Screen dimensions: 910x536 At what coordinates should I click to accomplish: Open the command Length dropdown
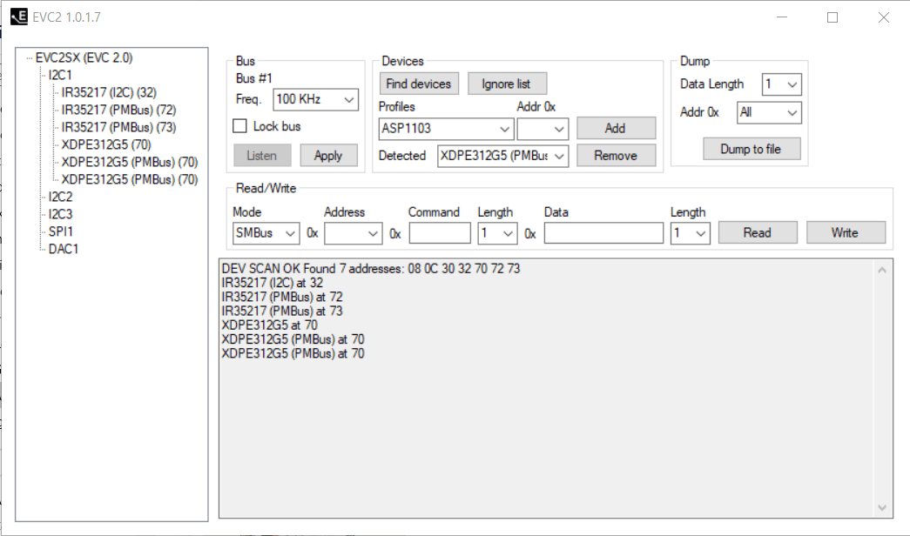pyautogui.click(x=497, y=233)
